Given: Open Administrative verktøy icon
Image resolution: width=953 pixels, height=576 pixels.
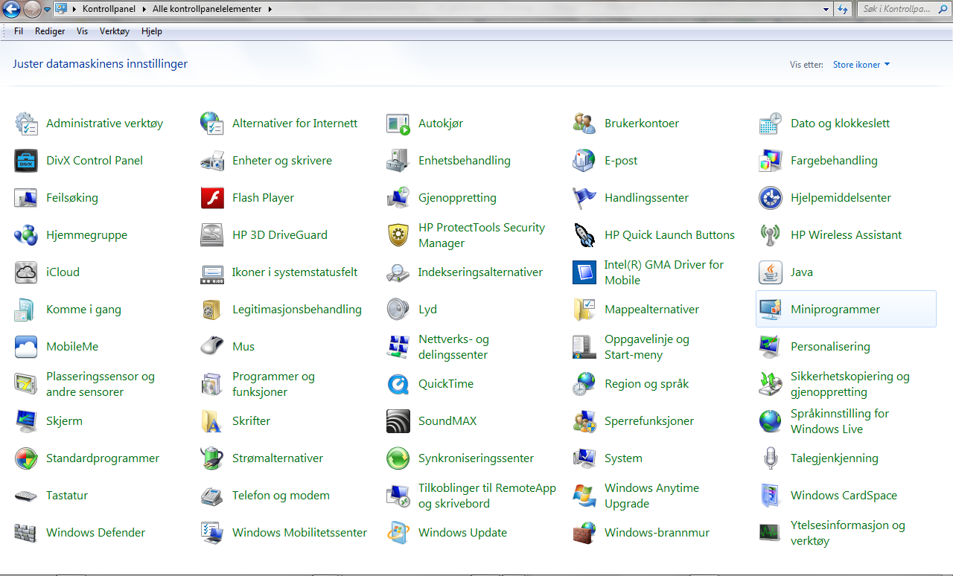Looking at the screenshot, I should pyautogui.click(x=26, y=124).
